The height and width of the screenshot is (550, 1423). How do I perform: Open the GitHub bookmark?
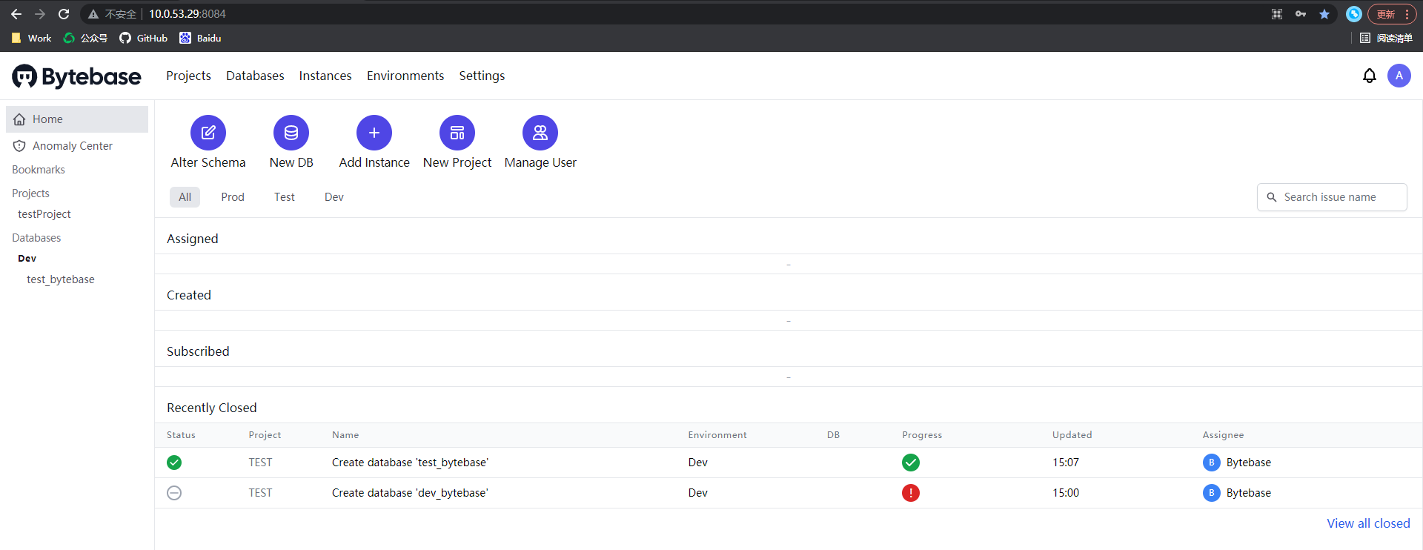coord(144,38)
